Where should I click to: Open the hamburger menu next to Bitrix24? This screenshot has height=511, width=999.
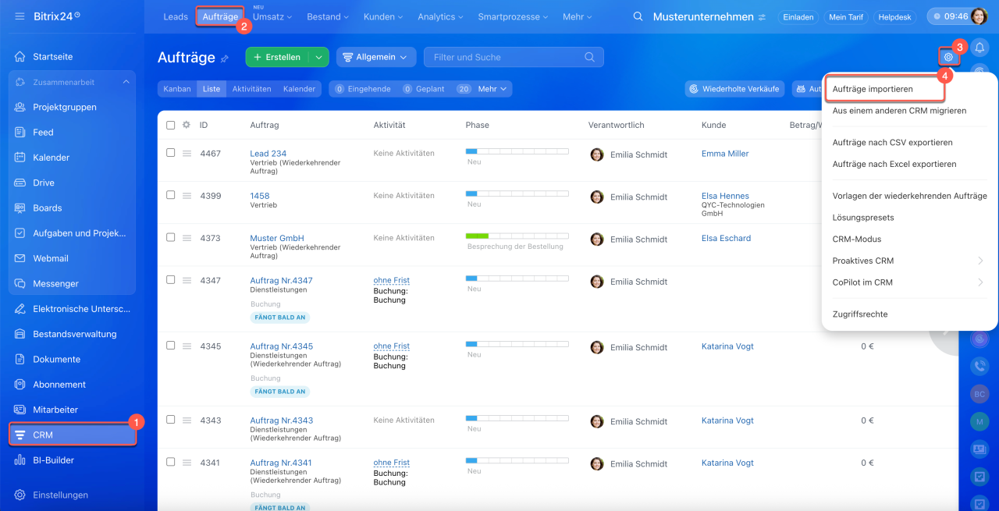[20, 16]
